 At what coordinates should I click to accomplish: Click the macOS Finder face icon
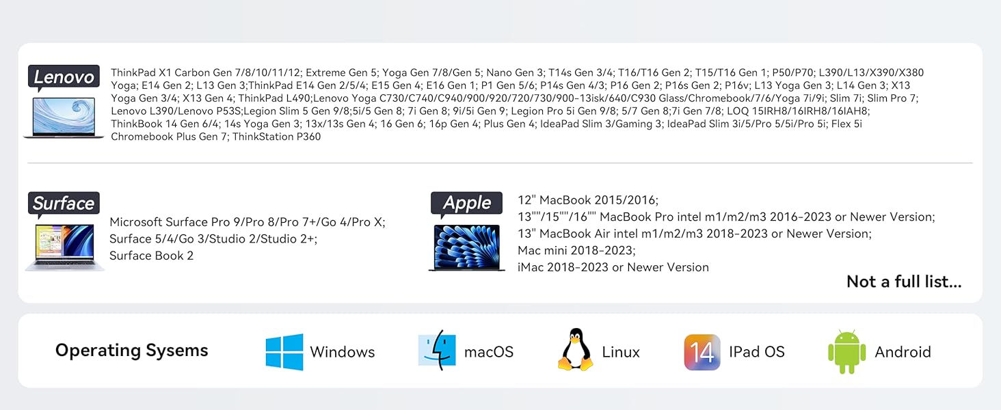click(437, 351)
